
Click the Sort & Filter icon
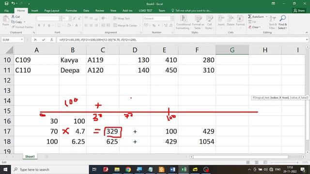pyautogui.click(x=272, y=18)
